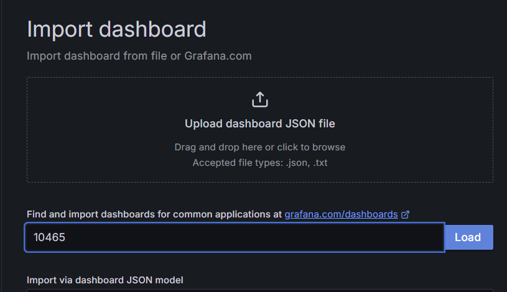Click the JSON model text area's top edge
Screen dimensions: 507x292
(260, 290)
